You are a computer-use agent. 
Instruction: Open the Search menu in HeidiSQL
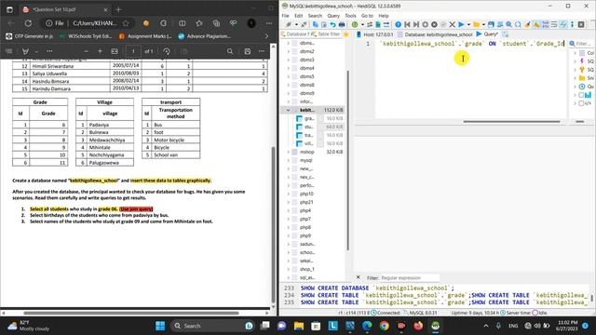point(315,16)
